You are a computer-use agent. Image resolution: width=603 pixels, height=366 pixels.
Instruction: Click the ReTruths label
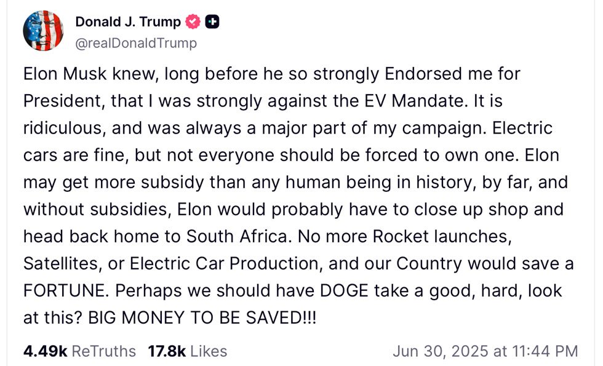104,351
